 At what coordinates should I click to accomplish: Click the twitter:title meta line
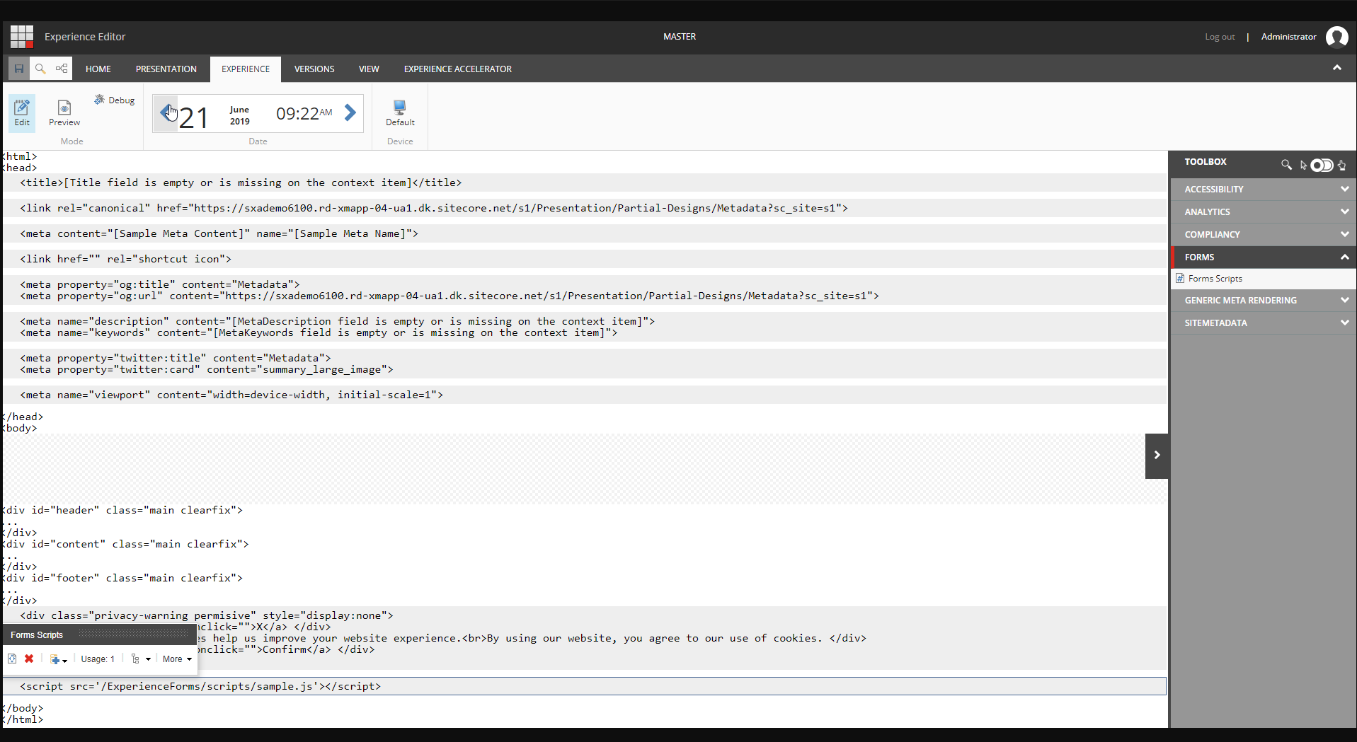(x=176, y=358)
